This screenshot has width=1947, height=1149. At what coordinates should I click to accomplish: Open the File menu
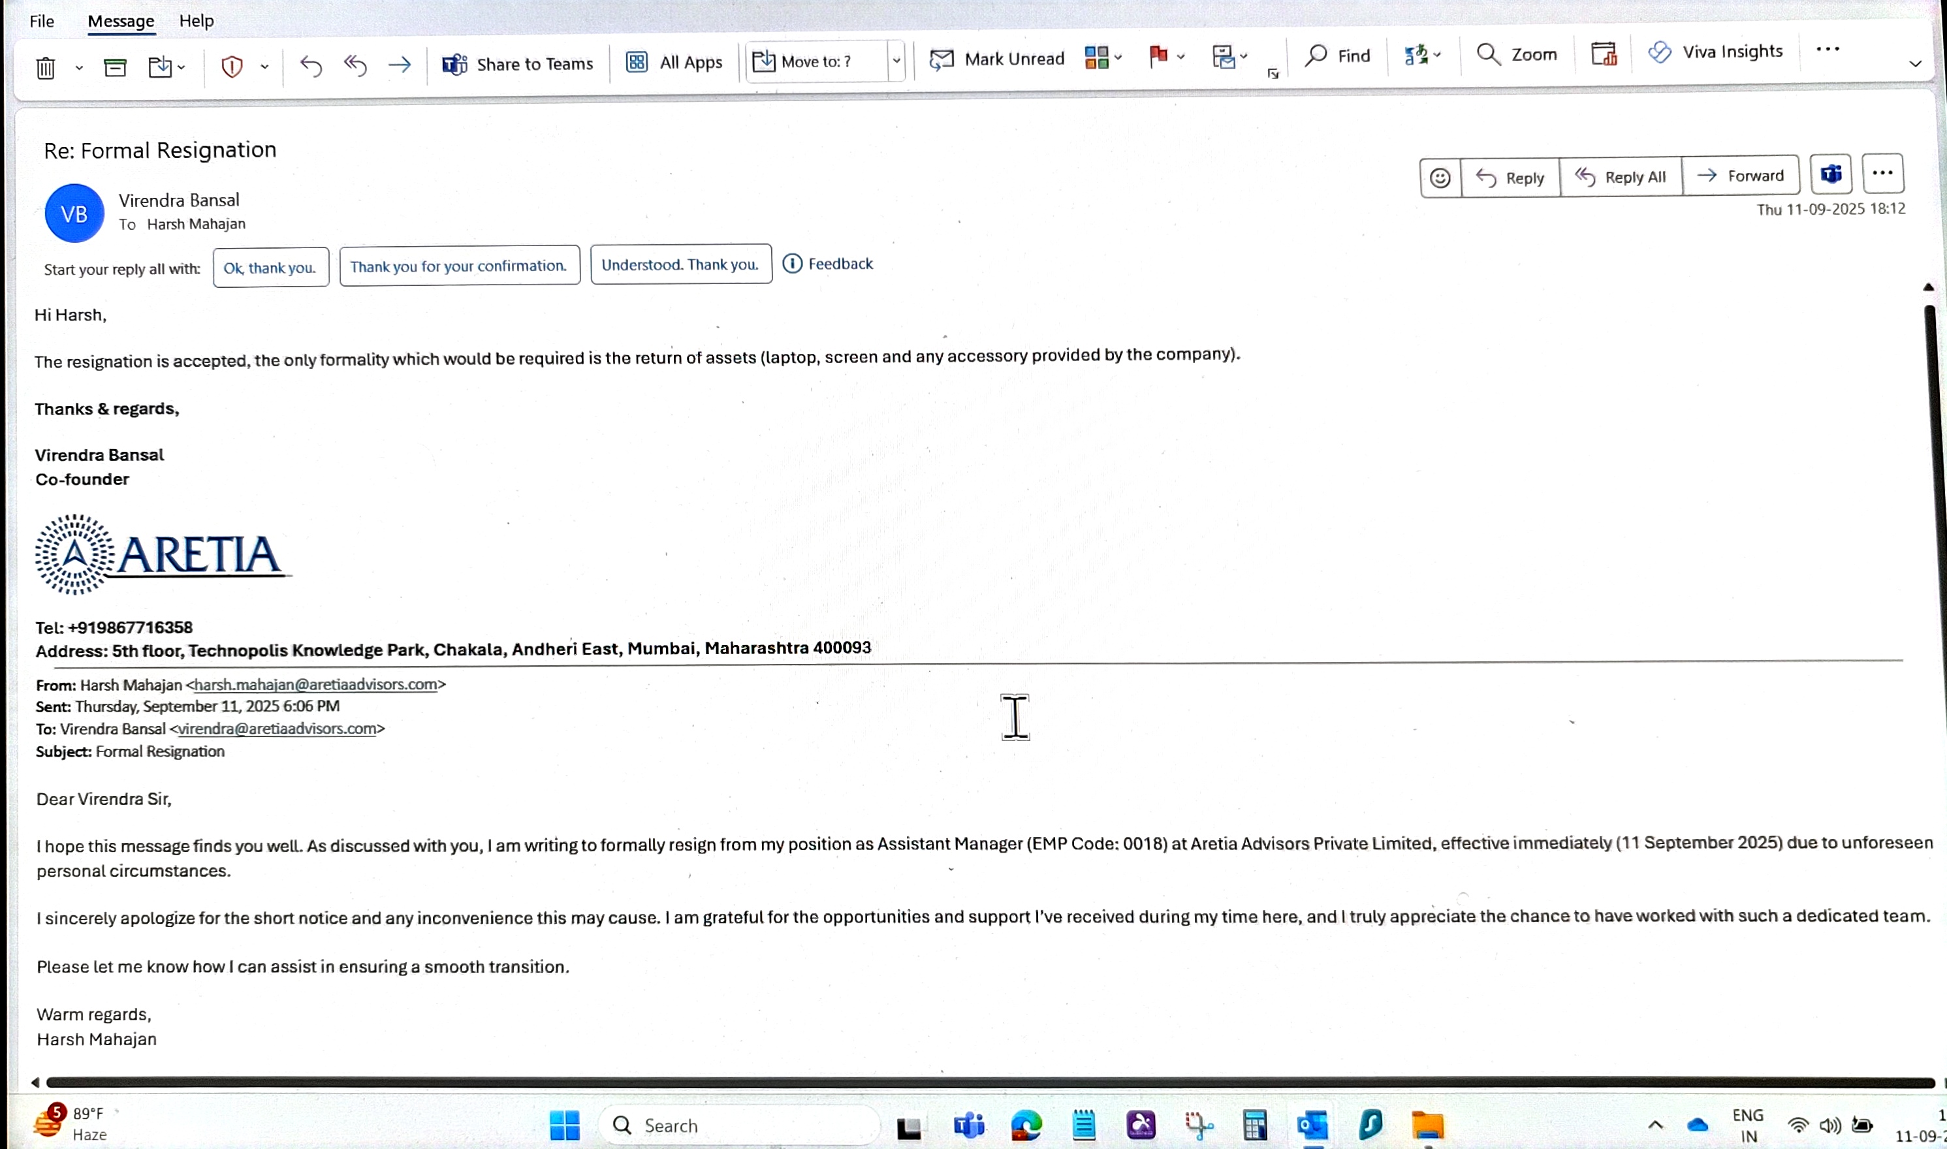pos(42,21)
